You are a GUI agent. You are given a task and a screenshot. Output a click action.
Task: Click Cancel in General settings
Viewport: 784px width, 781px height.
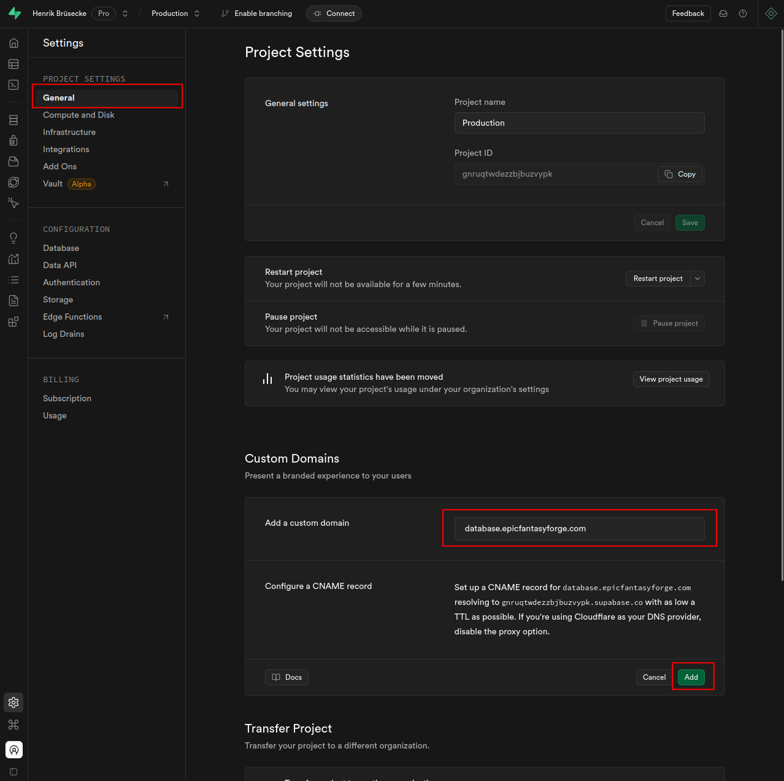point(652,223)
